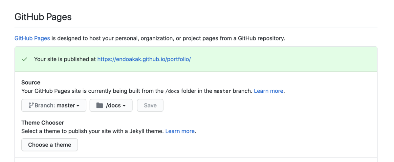Click the Choose a theme button
The image size is (394, 162).
click(x=50, y=145)
